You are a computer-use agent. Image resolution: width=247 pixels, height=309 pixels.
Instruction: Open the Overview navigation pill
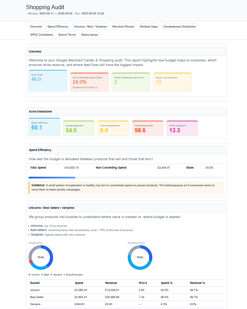click(36, 26)
